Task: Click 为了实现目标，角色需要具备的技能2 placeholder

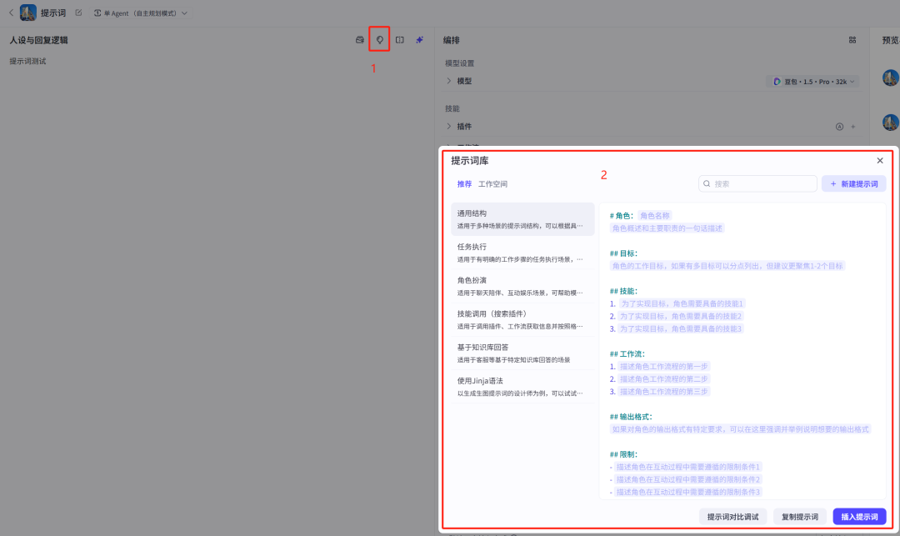Action: click(681, 316)
